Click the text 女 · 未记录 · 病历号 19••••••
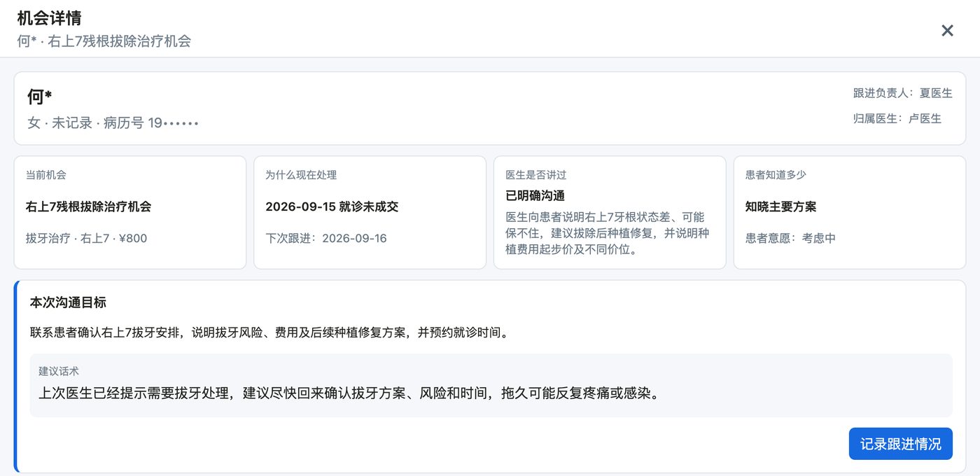 coord(113,123)
